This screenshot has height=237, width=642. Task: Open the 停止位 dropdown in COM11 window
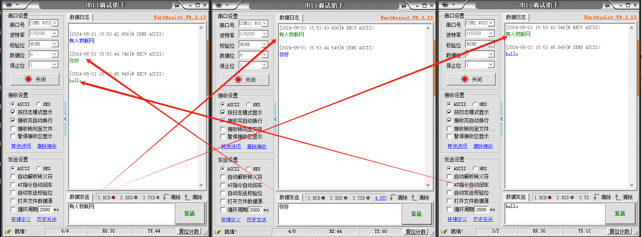tap(265, 65)
